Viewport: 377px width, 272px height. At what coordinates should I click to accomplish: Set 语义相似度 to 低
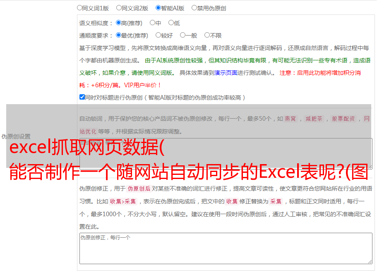click(x=171, y=23)
